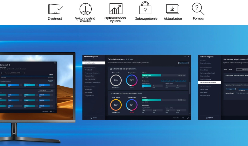This screenshot has height=146, width=248.
Task: Open Drive Details in center window sidebar
Action: pyautogui.click(x=88, y=70)
